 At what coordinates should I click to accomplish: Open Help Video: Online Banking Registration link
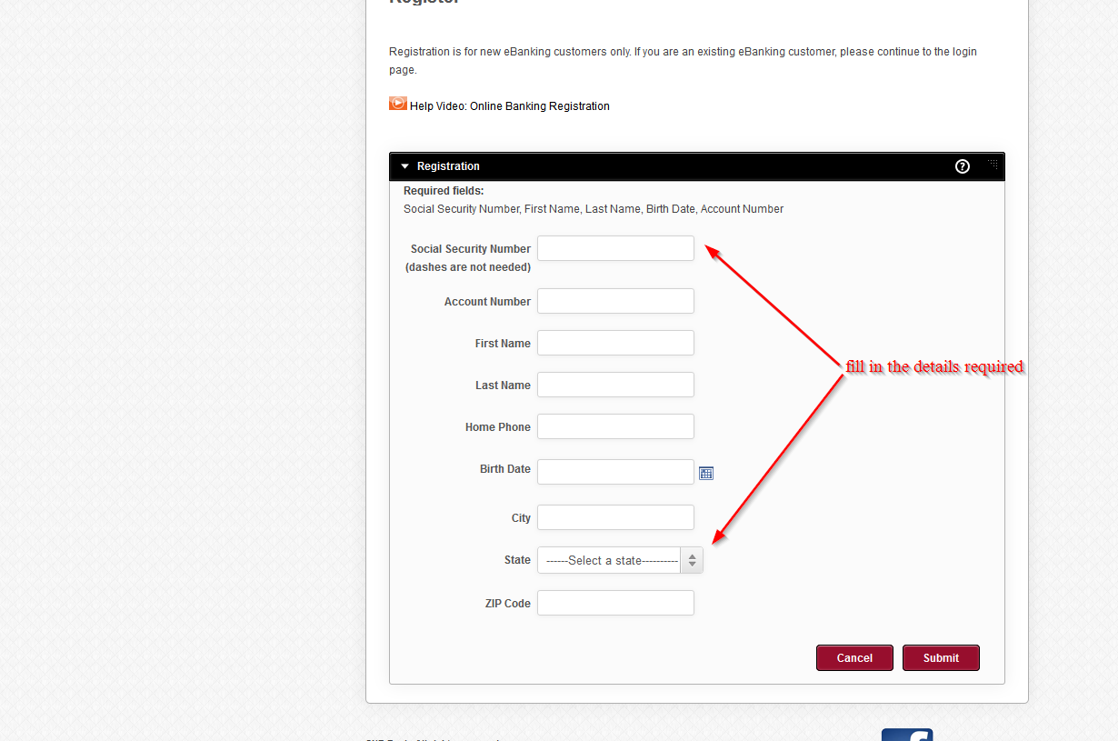click(x=510, y=106)
